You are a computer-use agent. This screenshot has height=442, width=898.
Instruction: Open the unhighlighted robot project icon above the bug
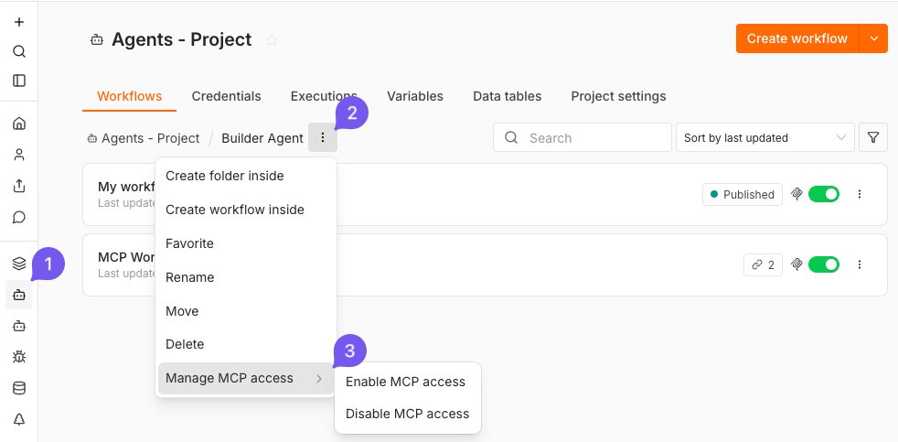coord(19,326)
